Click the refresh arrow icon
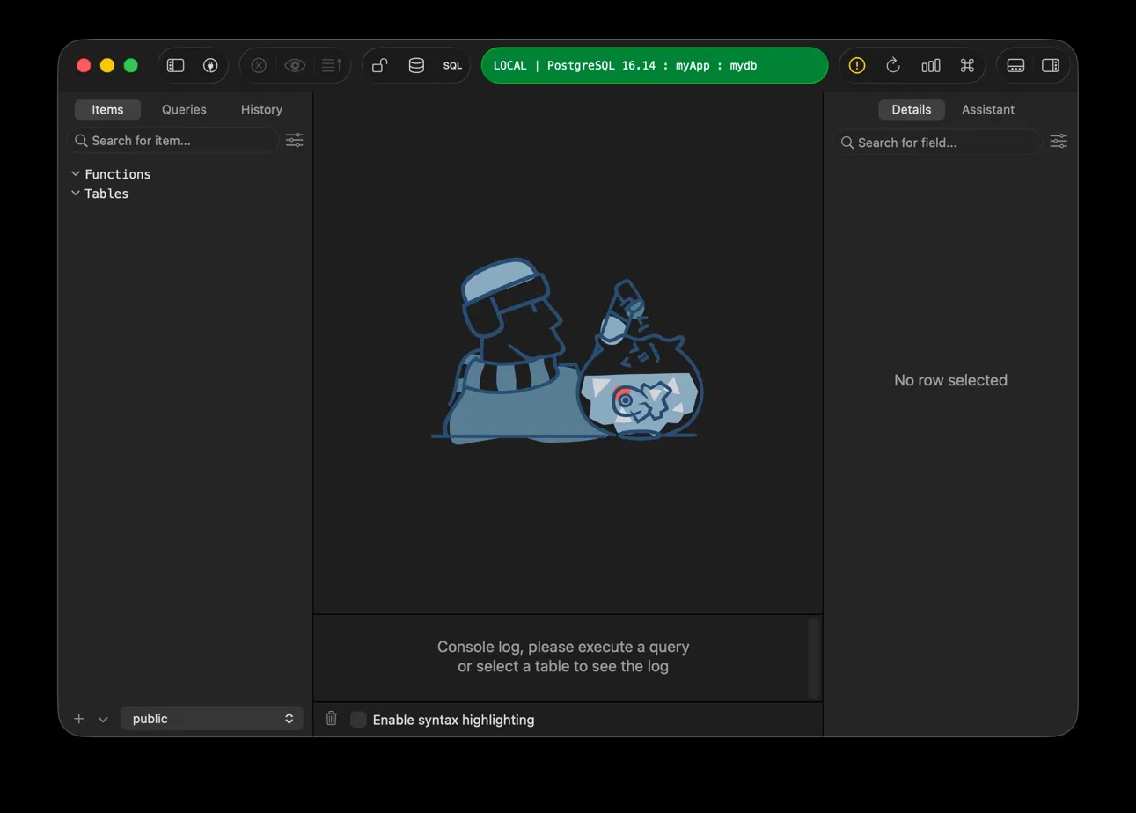The width and height of the screenshot is (1136, 813). click(893, 65)
